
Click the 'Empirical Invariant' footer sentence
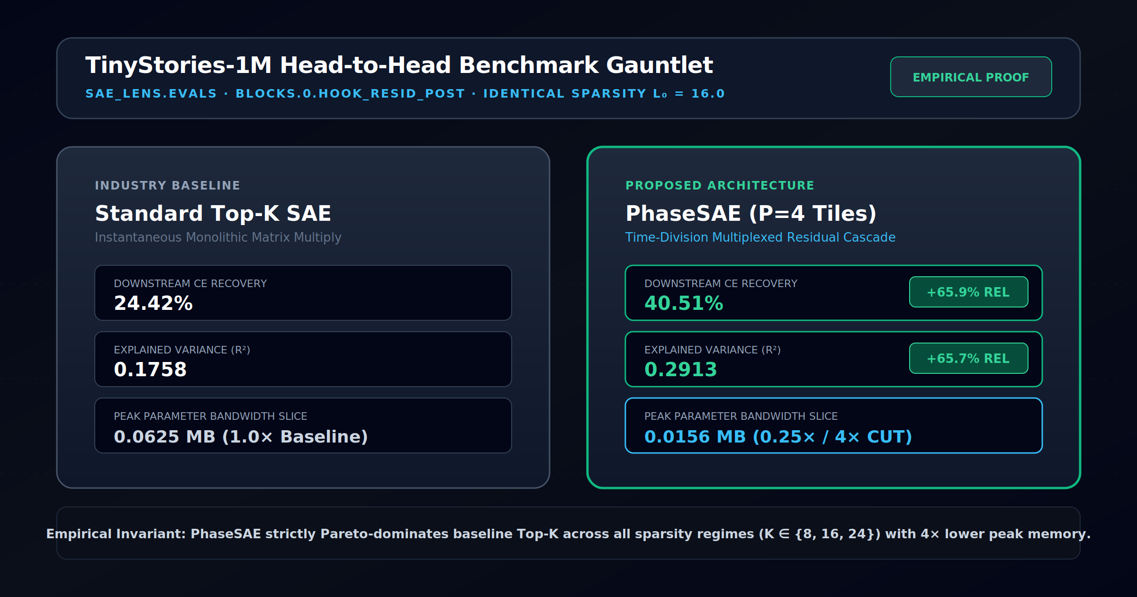click(568, 534)
